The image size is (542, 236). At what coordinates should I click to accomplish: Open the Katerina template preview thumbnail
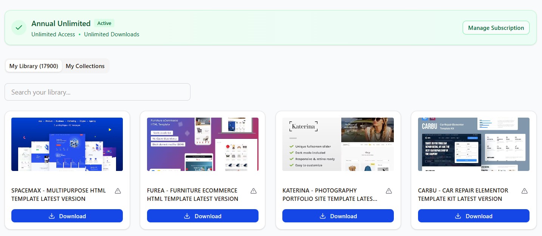pyautogui.click(x=338, y=144)
